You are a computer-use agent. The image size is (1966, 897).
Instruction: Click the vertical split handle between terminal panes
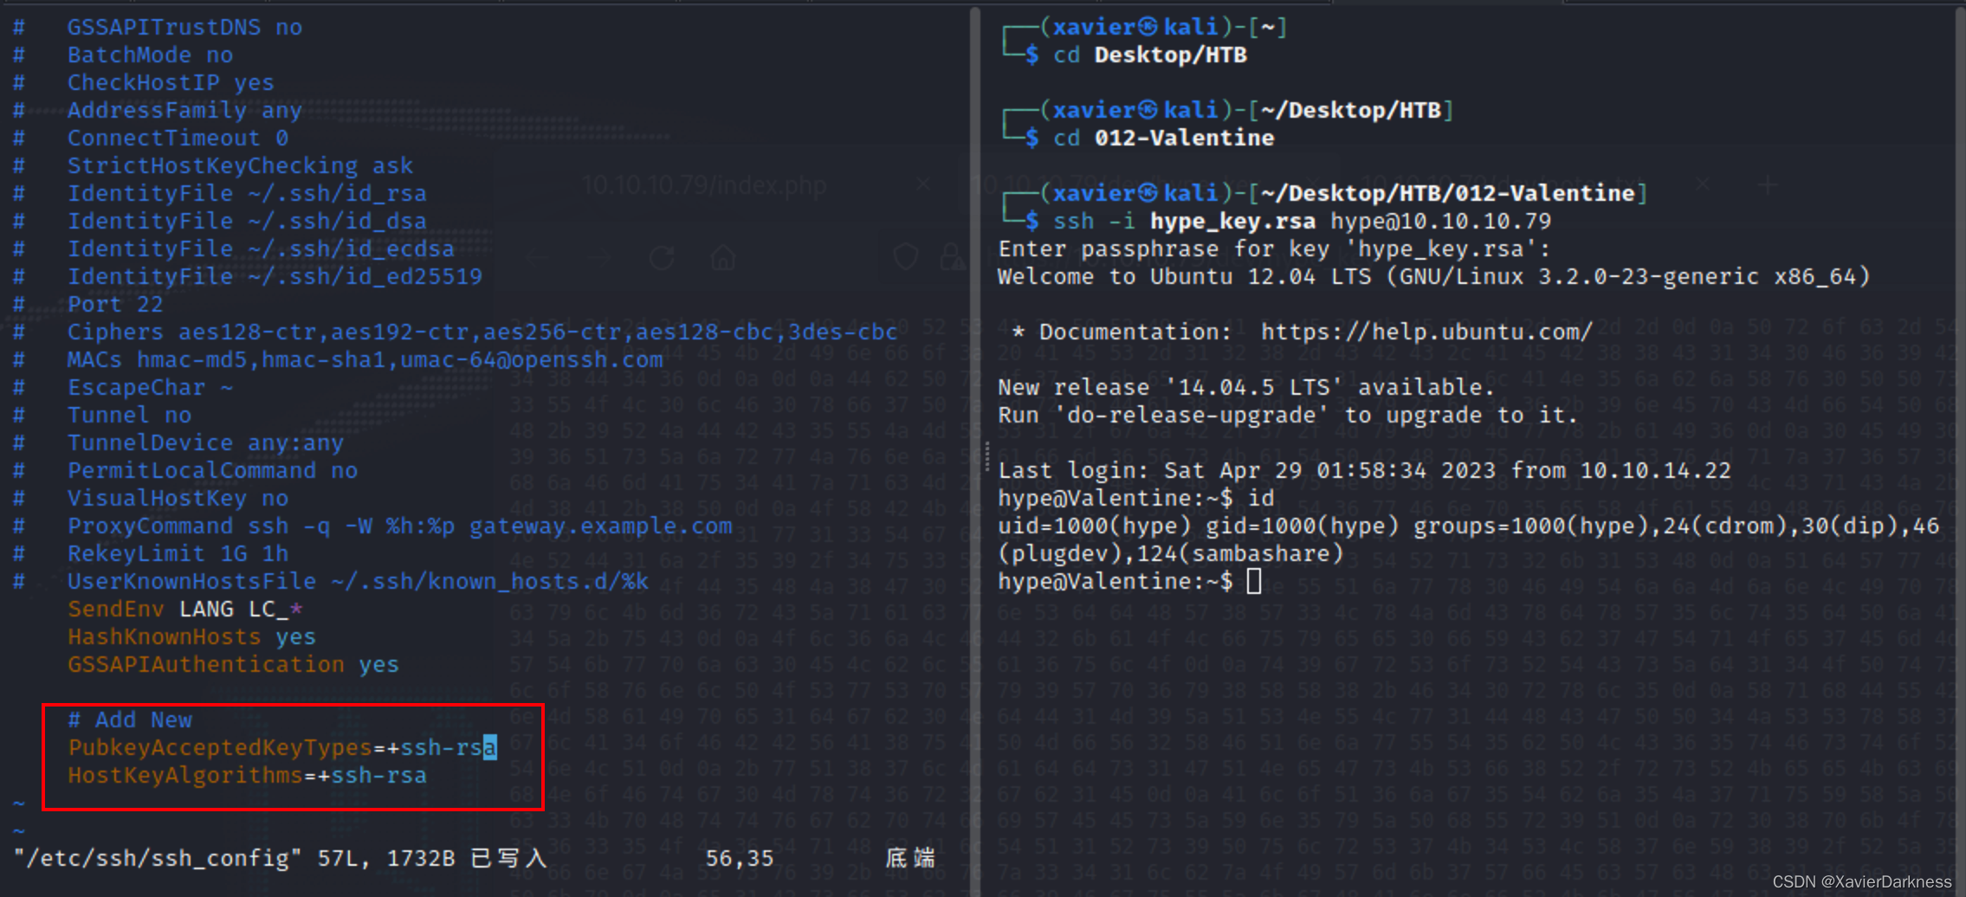pyautogui.click(x=986, y=457)
